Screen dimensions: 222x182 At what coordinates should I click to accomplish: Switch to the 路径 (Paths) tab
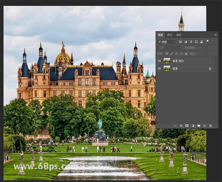coord(169,35)
